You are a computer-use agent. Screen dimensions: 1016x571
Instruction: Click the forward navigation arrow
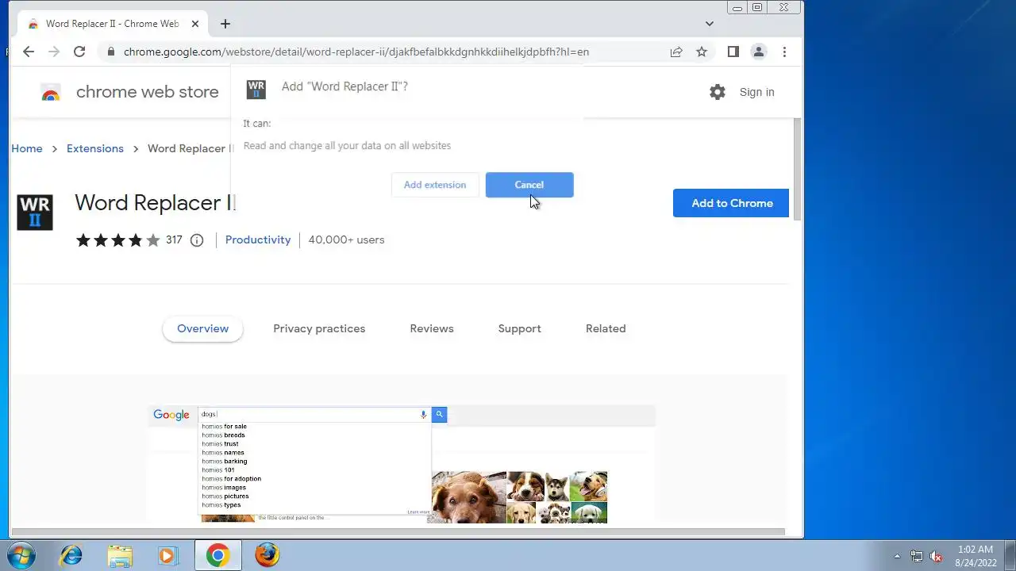pos(54,52)
